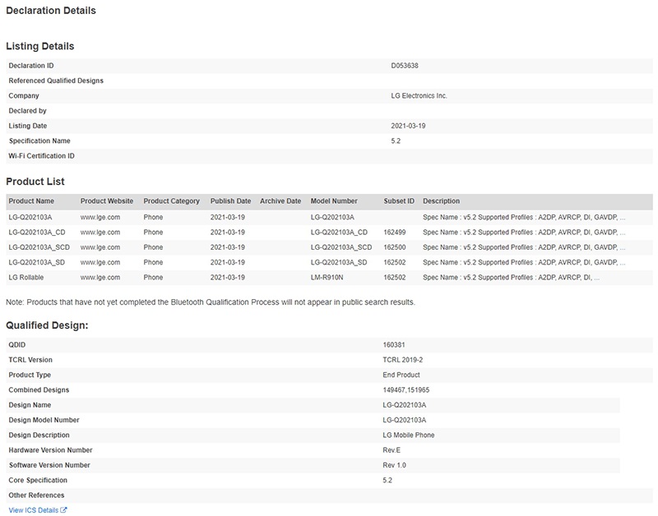Click the Subset ID column header
Image resolution: width=658 pixels, height=516 pixels.
point(399,201)
